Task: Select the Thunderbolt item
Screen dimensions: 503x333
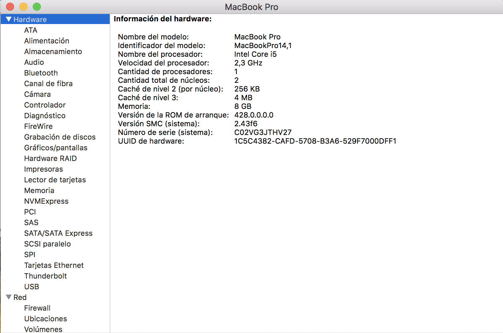Action: point(45,276)
